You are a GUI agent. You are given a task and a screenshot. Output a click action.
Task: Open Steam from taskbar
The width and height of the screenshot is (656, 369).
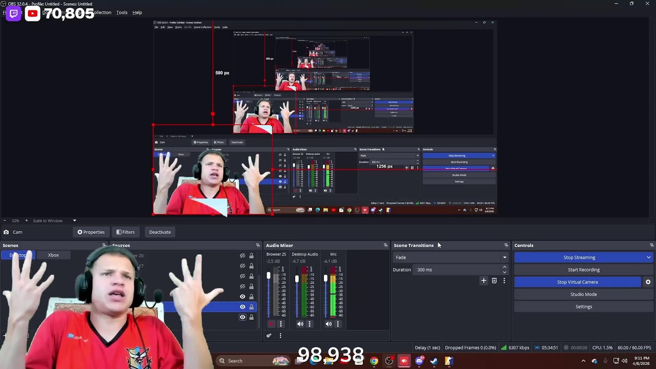point(434,361)
